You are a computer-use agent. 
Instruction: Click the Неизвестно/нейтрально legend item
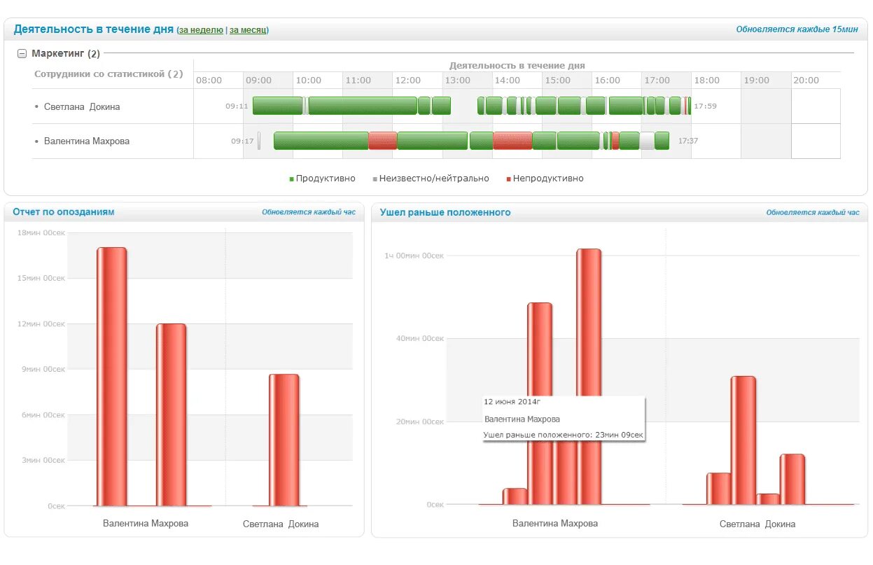click(x=431, y=179)
